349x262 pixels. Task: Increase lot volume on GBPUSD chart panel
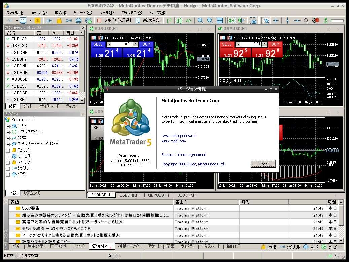click(265, 44)
